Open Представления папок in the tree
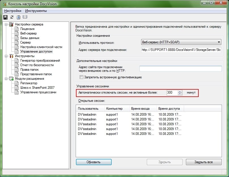229x177 pixels. [36, 74]
